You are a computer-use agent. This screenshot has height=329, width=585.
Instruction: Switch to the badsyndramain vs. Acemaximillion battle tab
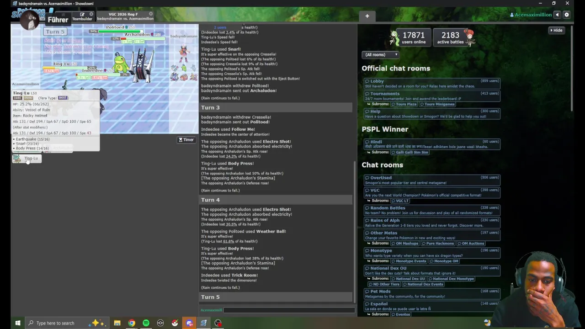click(x=124, y=16)
